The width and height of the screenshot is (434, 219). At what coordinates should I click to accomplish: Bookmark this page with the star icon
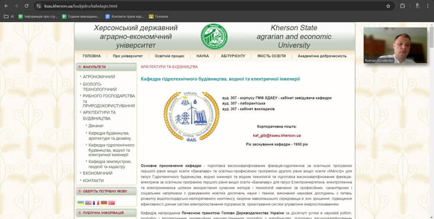coord(388,6)
